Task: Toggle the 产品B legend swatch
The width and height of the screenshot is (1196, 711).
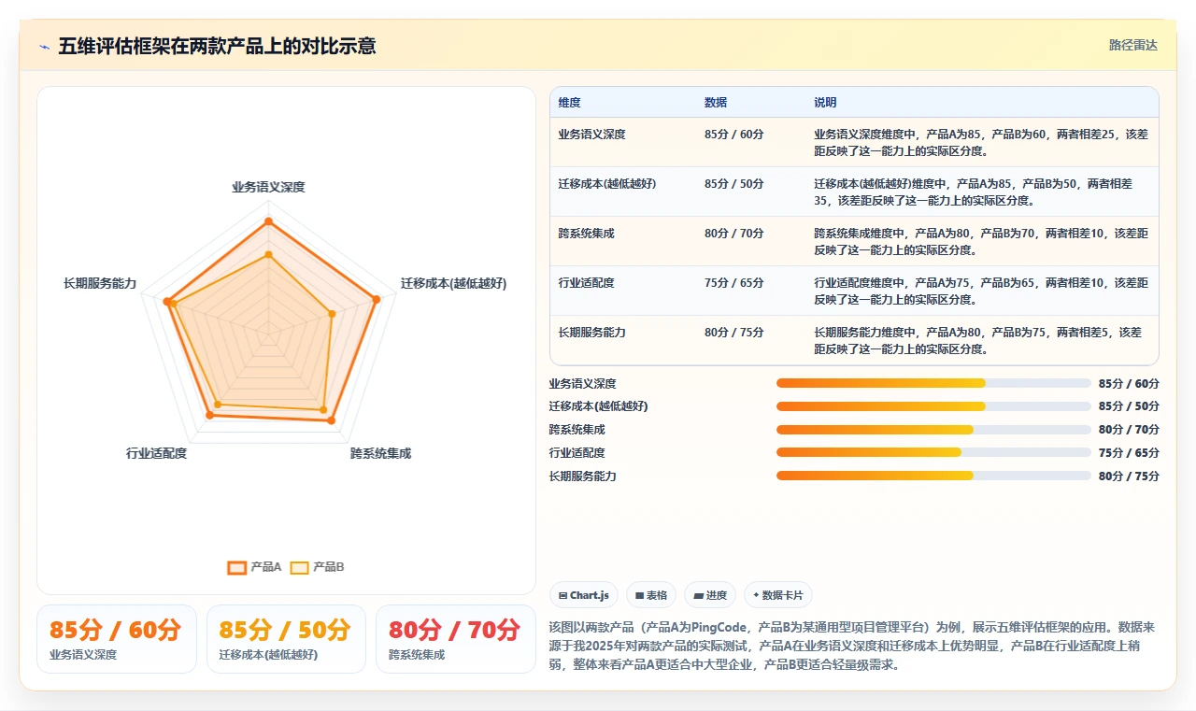Action: tap(299, 567)
